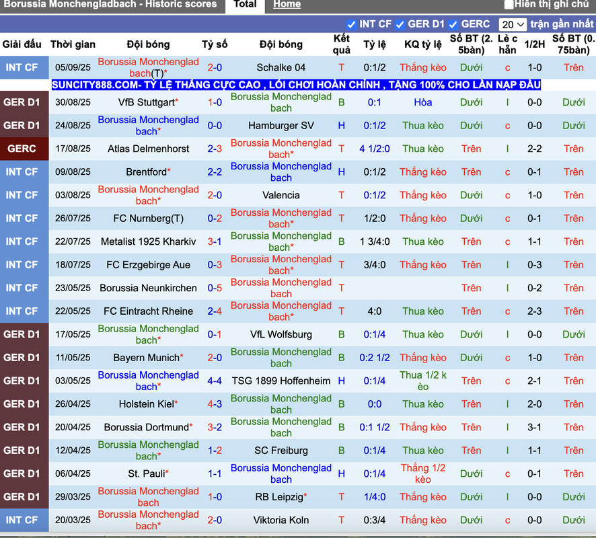Image resolution: width=596 pixels, height=538 pixels.
Task: Click the 4-3 score of Holstein Kiel match
Action: click(215, 404)
